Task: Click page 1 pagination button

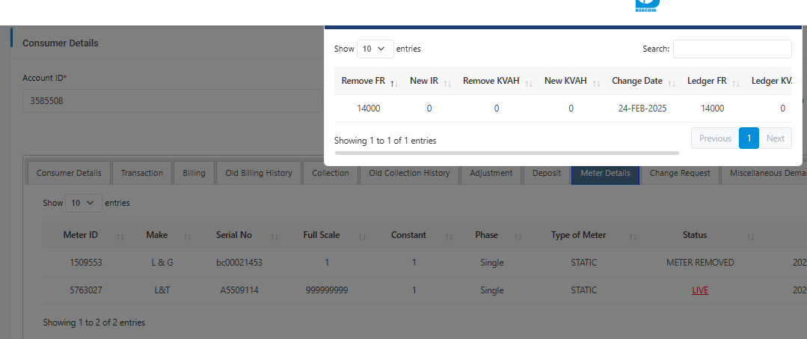Action: pos(749,138)
